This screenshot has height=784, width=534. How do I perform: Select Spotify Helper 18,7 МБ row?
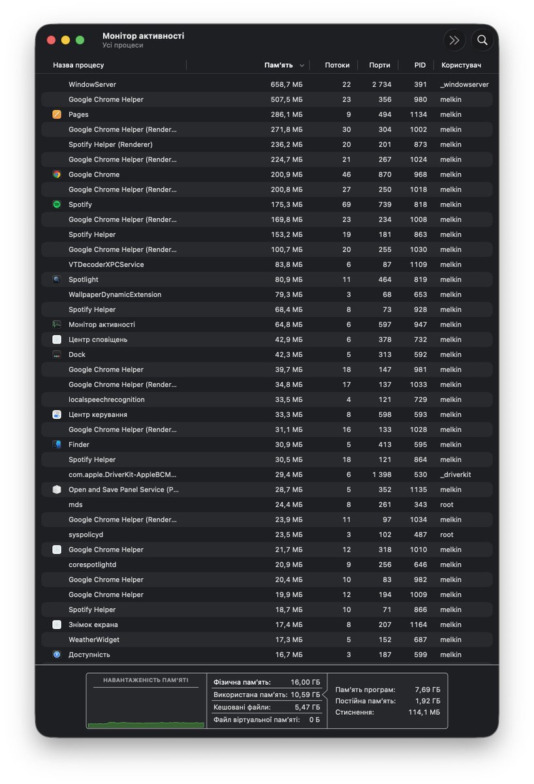coord(267,610)
